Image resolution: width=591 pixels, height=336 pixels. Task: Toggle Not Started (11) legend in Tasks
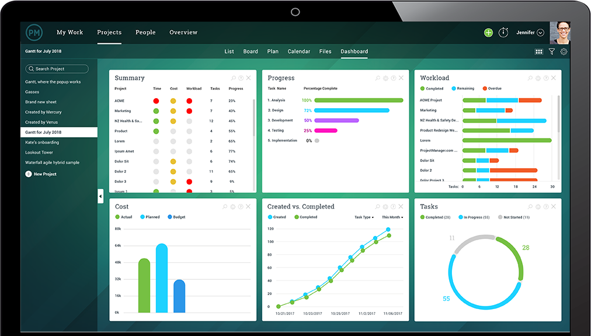point(514,217)
